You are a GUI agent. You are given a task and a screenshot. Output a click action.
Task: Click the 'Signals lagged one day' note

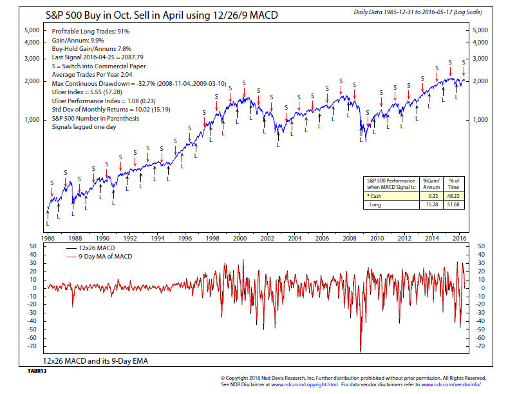coord(84,127)
